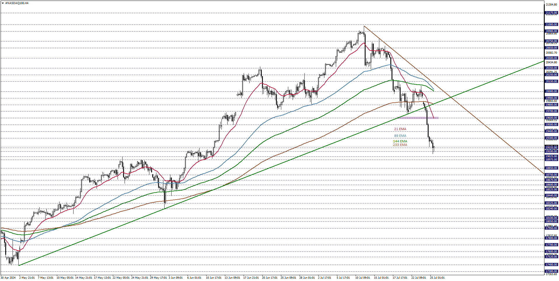Screen dimensions: 559x281
Task: Click the 19700.00 price level label
Action: tap(551, 111)
